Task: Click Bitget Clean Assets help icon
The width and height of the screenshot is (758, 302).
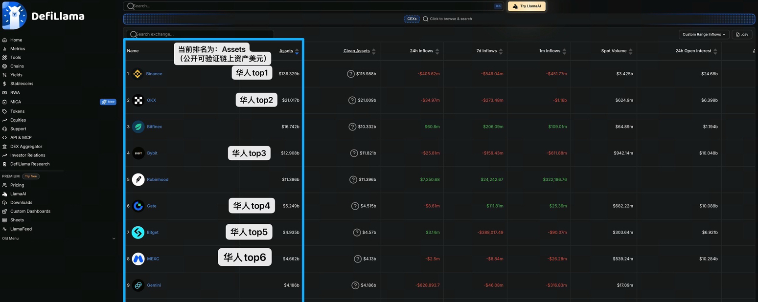Action: tap(357, 232)
